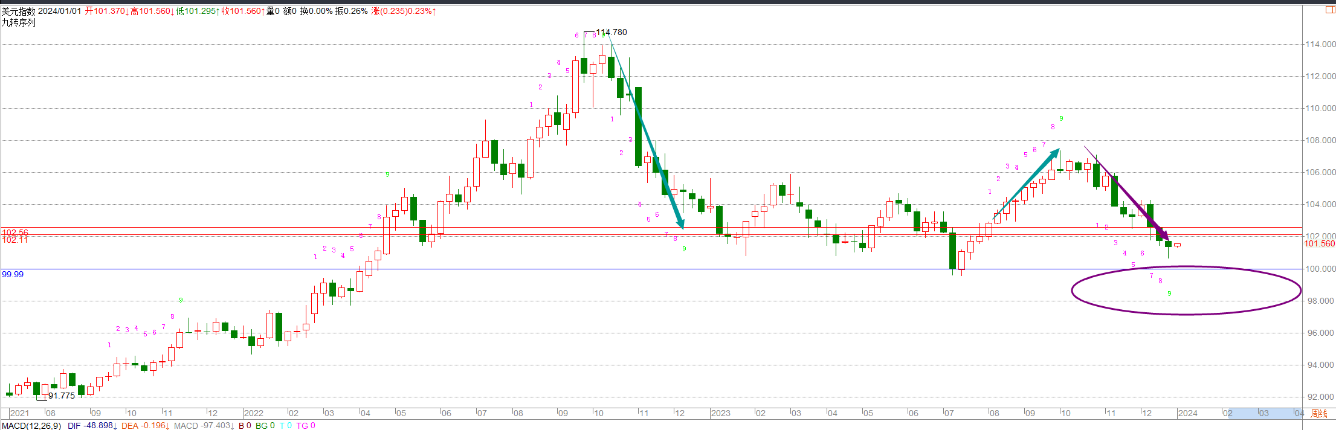Viewport: 1336px width, 430px height.
Task: Select the 九转序列 indicator label
Action: 19,22
